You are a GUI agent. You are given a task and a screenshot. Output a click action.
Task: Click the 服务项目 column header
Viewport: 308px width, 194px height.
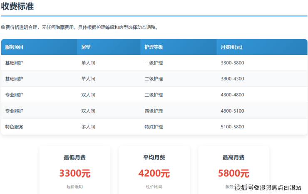15,47
